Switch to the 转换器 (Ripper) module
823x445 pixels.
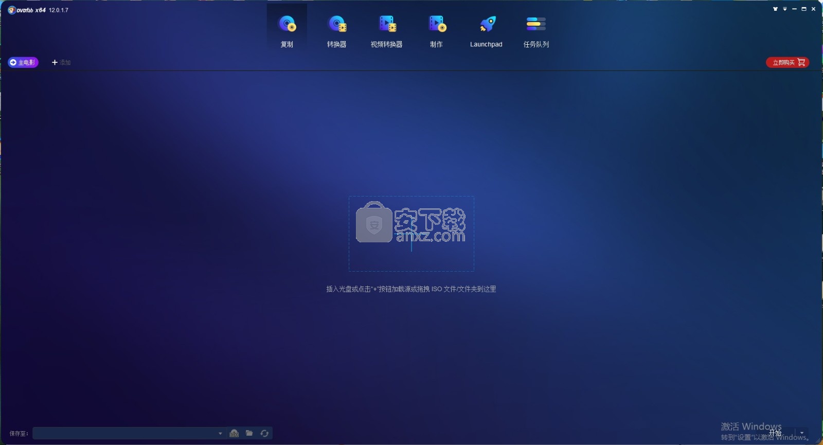pos(337,30)
